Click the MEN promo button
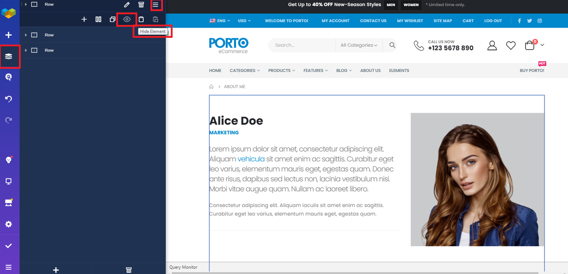Image resolution: width=568 pixels, height=274 pixels. 390,5
